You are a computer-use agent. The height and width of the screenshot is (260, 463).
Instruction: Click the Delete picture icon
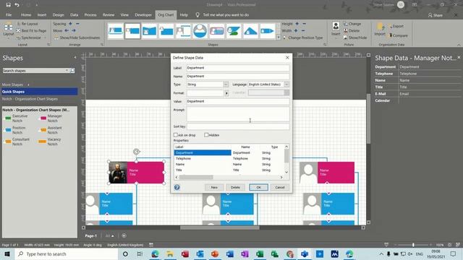coord(346,30)
